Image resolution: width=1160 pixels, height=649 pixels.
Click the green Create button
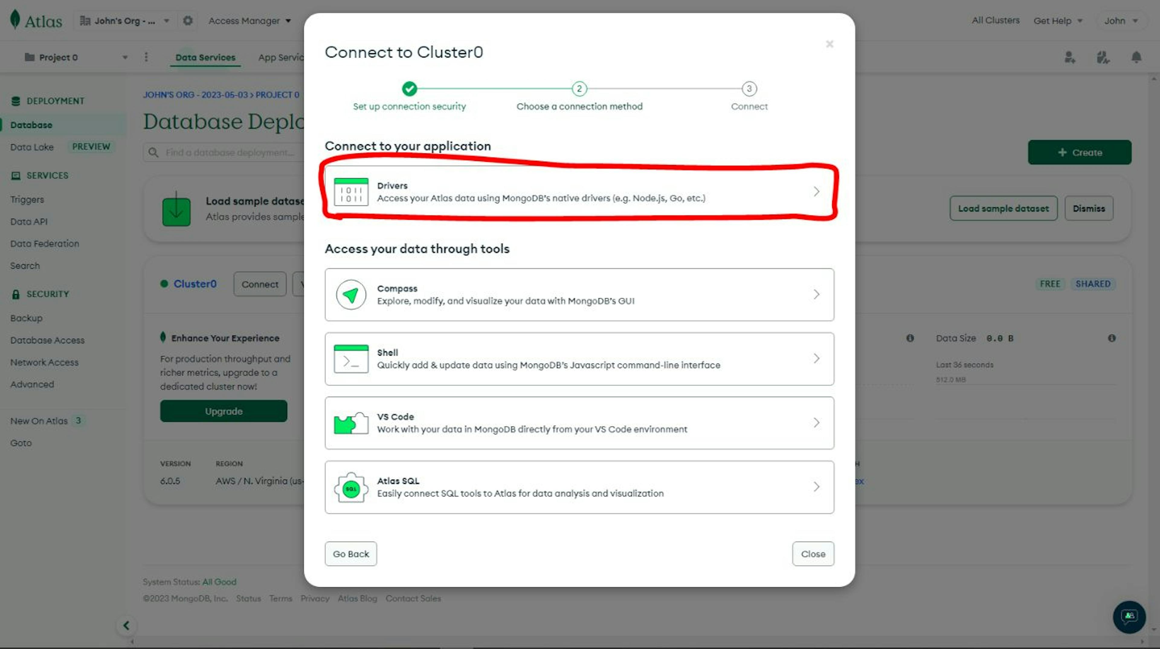click(x=1079, y=152)
